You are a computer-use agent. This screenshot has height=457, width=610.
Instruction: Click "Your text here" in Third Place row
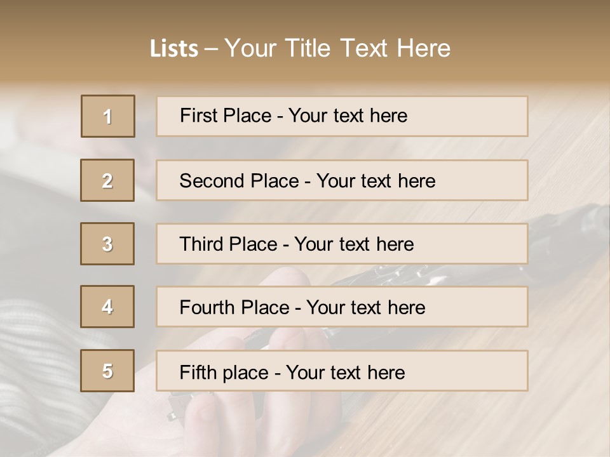[354, 244]
